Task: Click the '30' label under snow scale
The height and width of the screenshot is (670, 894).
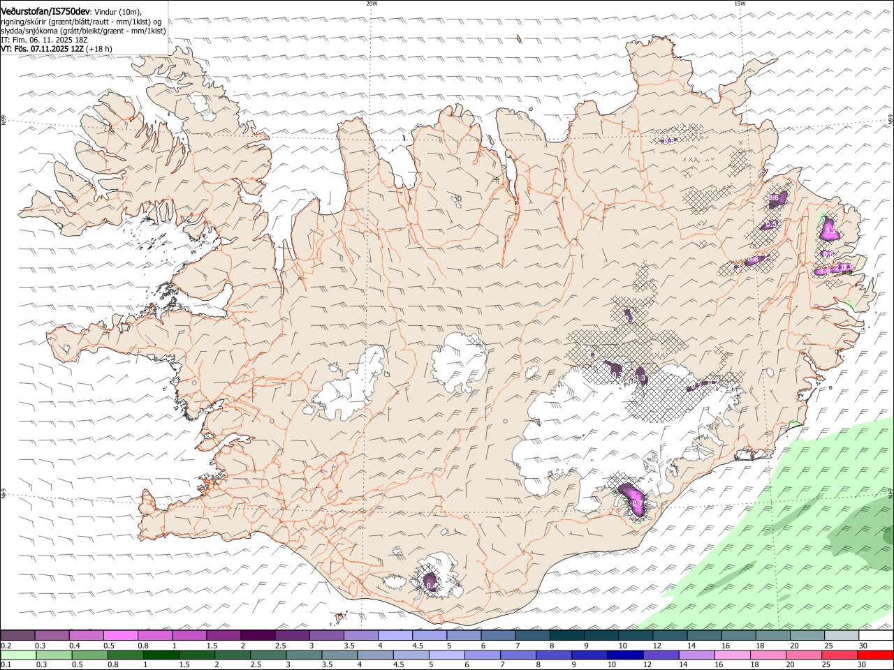Action: click(x=863, y=646)
